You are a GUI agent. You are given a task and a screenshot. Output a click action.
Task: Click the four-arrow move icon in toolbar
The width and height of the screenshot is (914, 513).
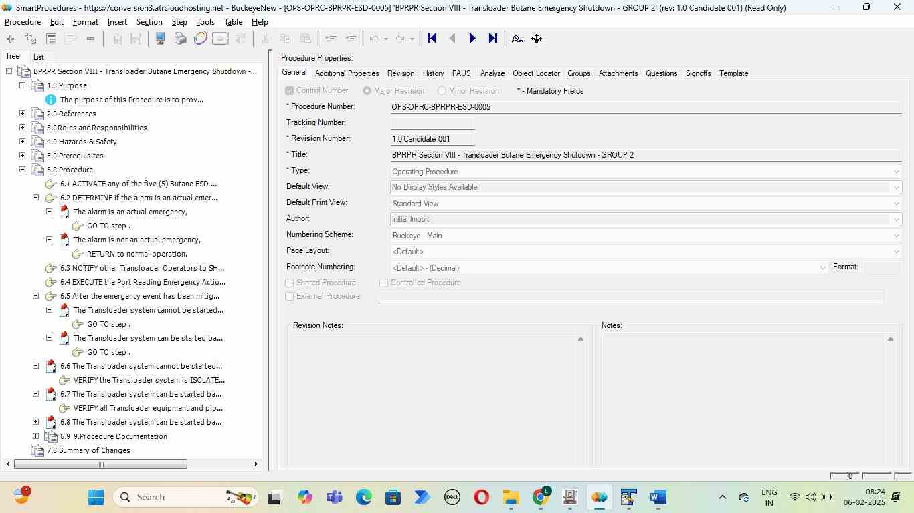pyautogui.click(x=537, y=39)
